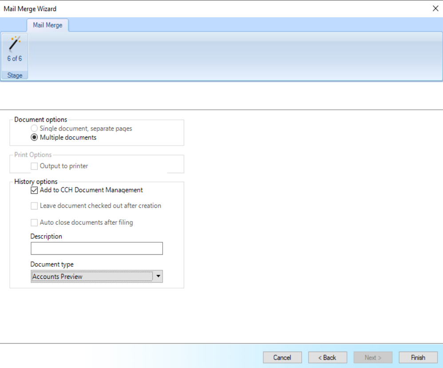The image size is (443, 368).
Task: Click the Stage group label
Action: (15, 75)
